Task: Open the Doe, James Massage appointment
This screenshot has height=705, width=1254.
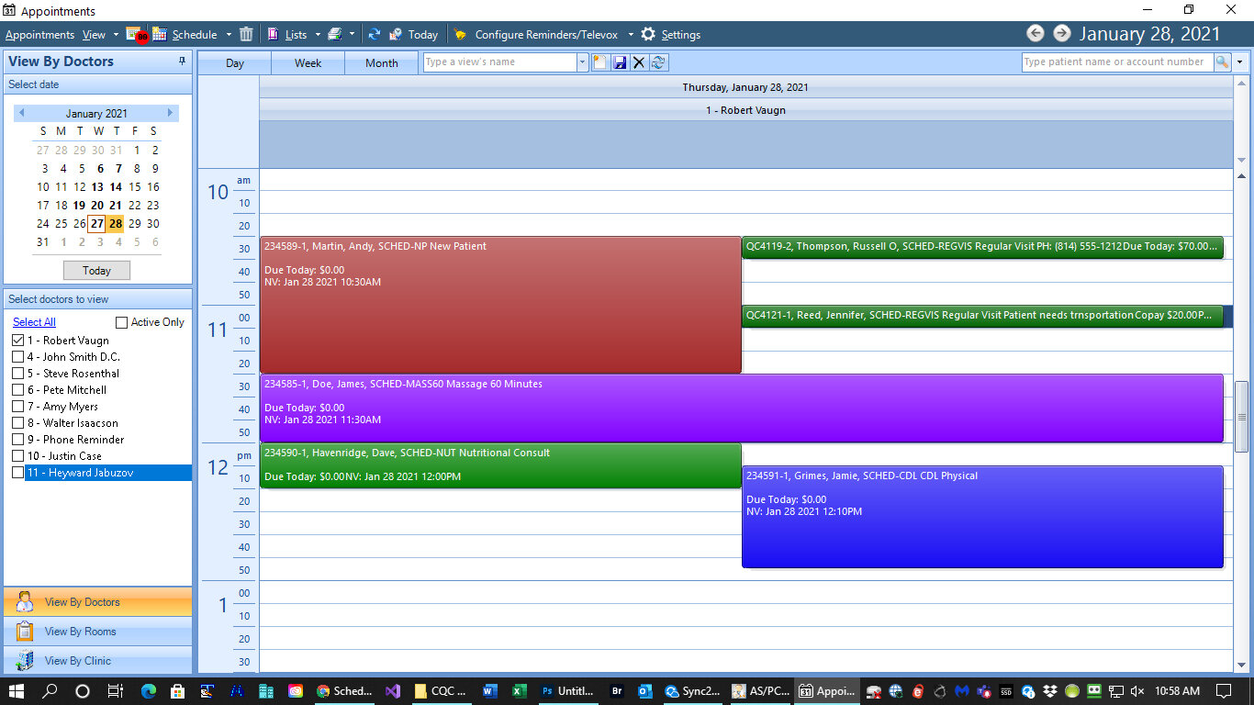Action: tap(742, 408)
